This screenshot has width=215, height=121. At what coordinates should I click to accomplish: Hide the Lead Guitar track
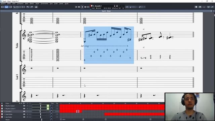pyautogui.click(x=24, y=114)
